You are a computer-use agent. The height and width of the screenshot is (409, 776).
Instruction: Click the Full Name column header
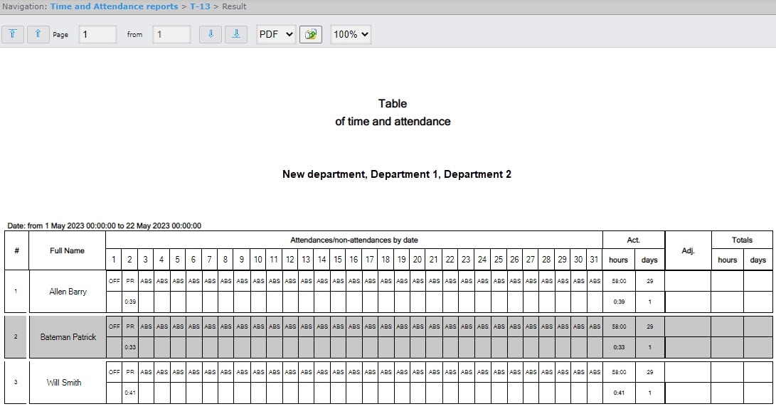(x=68, y=250)
